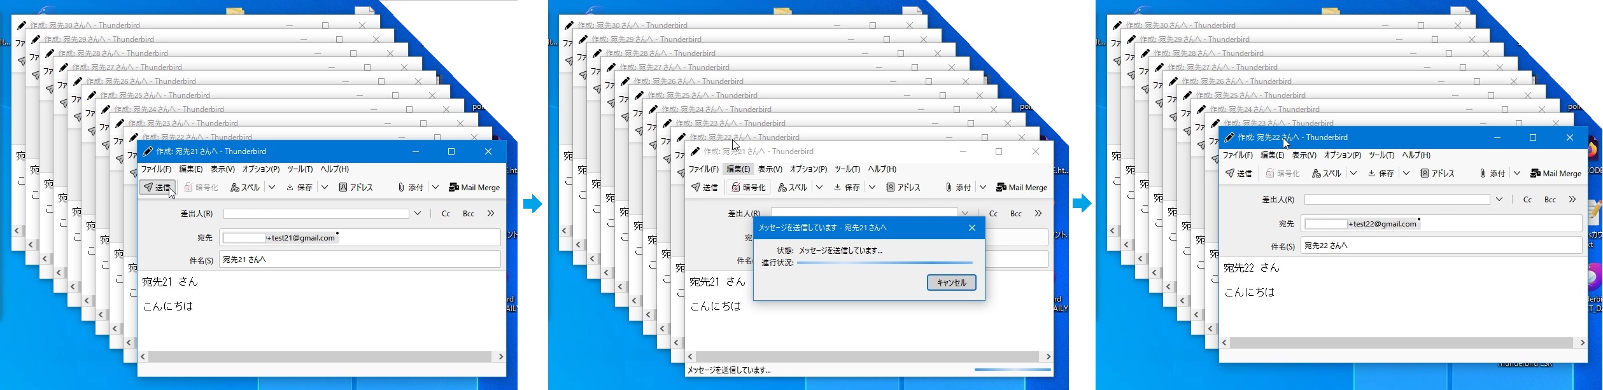Click 送信 button under the cursor in leftmost 宛先21 window
Image resolution: width=1603 pixels, height=390 pixels.
(x=157, y=187)
